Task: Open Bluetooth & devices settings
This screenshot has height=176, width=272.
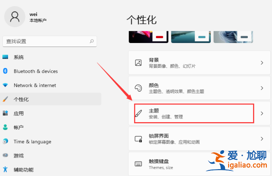Action: coord(50,71)
